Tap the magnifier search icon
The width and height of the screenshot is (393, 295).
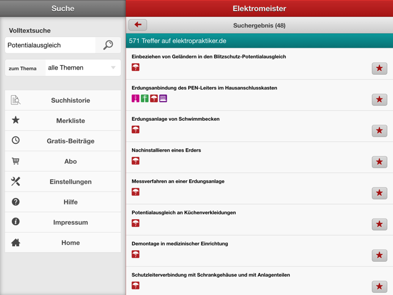coord(108,45)
